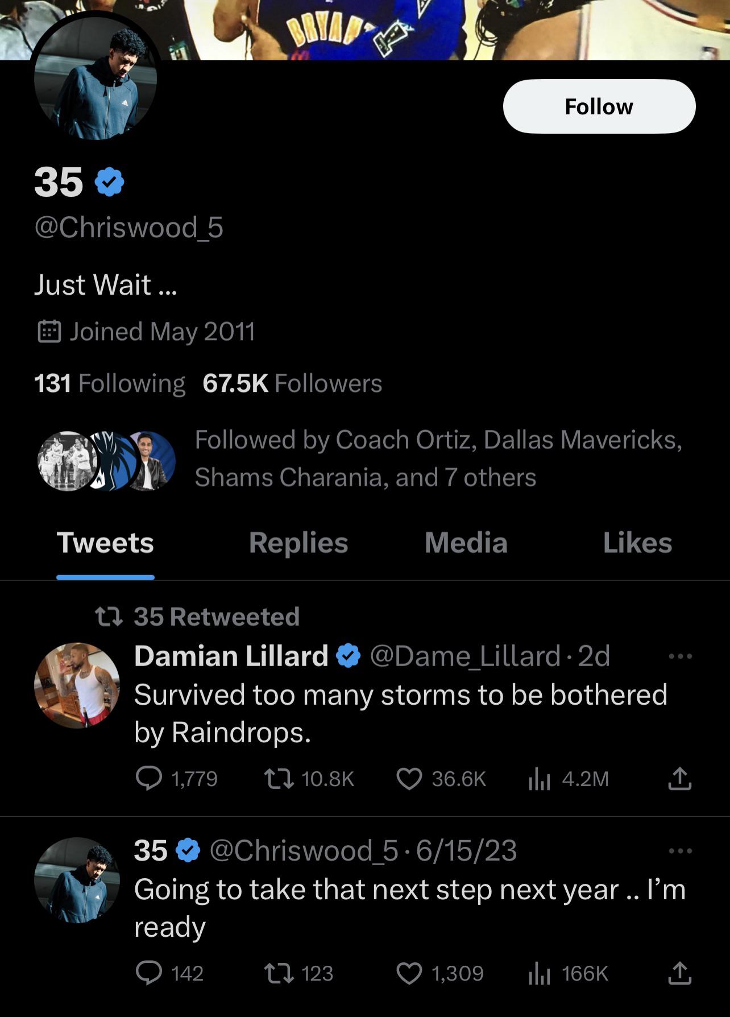Viewport: 730px width, 1017px height.
Task: Reply to Damian Lillard's tweet
Action: [x=149, y=779]
